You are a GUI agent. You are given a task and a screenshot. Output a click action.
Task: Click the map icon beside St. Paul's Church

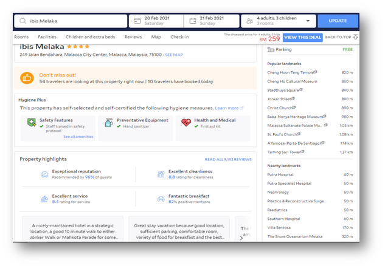pos(299,134)
